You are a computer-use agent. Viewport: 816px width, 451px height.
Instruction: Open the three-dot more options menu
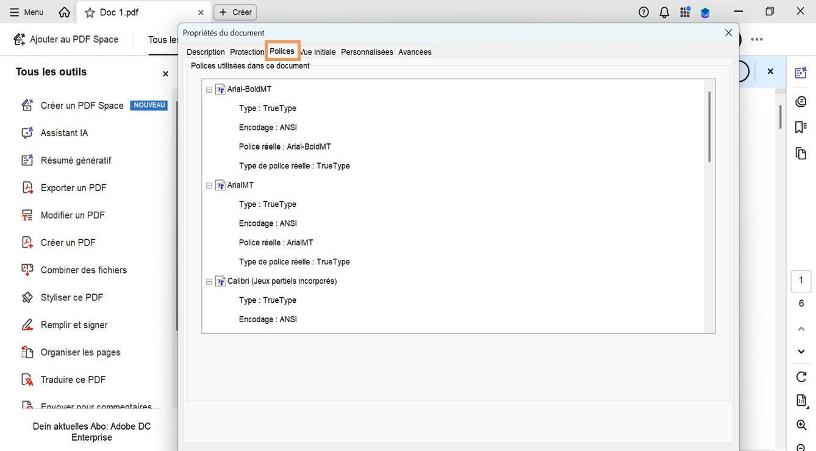coord(757,40)
